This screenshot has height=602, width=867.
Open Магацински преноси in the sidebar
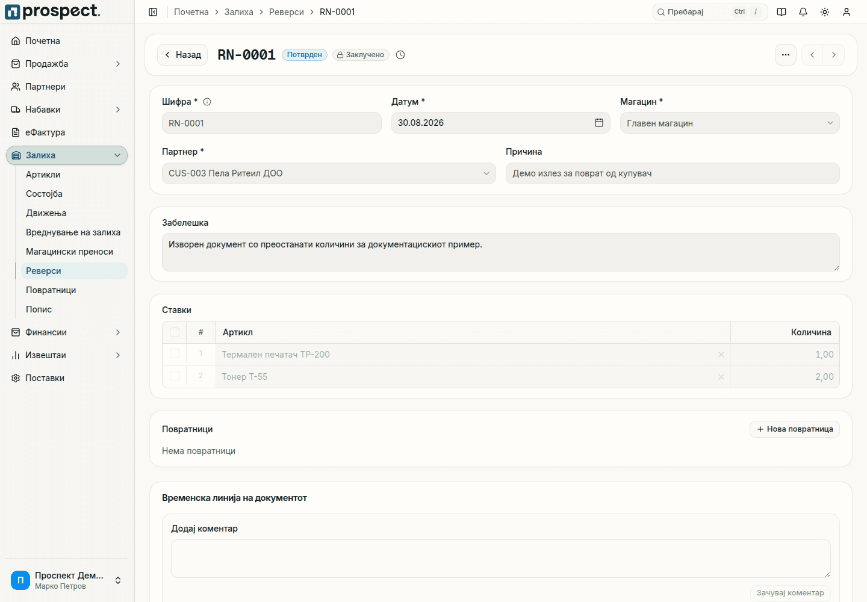(x=74, y=252)
